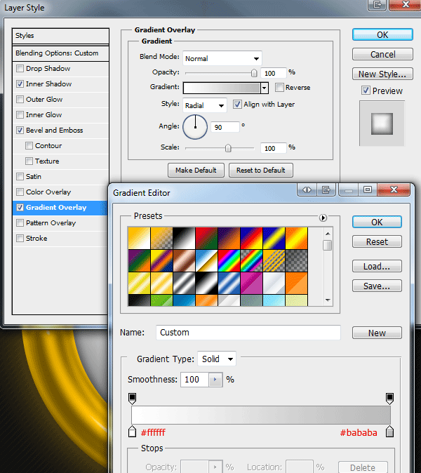Choose the chrome gradient preset
The image size is (421, 473).
tap(206, 260)
